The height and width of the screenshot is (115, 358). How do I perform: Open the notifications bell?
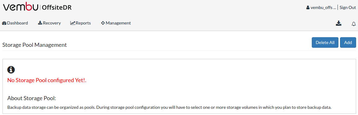(354, 24)
